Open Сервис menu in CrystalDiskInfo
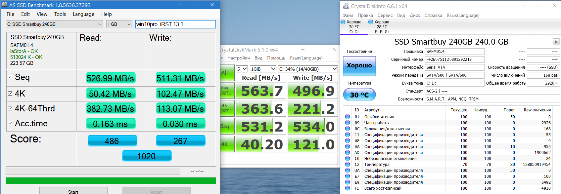Screen dimensions: 561x194 click(385, 15)
